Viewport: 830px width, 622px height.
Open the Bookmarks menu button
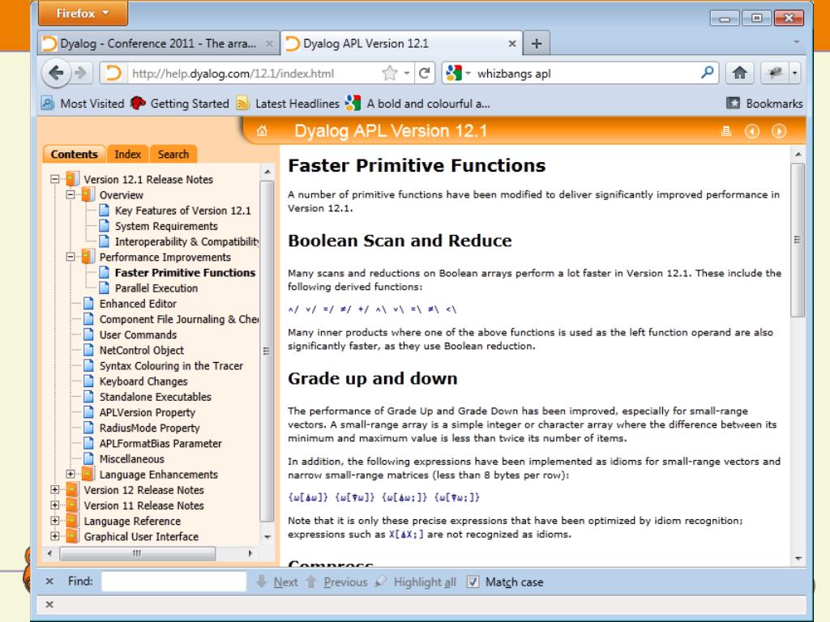pos(764,103)
